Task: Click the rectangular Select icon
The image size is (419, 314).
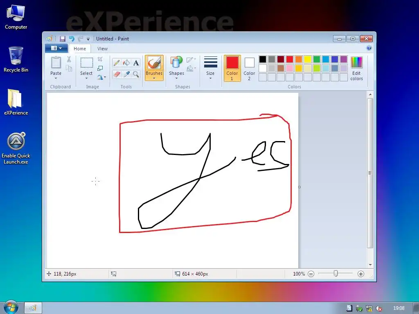Action: click(87, 63)
